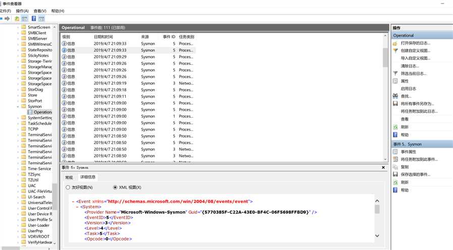Click 清除日志 action
This screenshot has height=250, width=453.
point(410,66)
